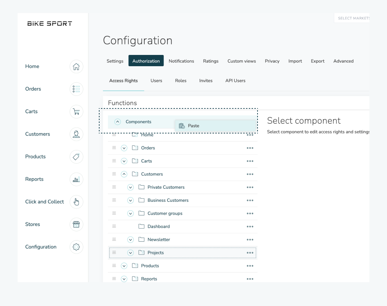The height and width of the screenshot is (306, 387).
Task: Expand the Newsletter folder
Action: 131,240
